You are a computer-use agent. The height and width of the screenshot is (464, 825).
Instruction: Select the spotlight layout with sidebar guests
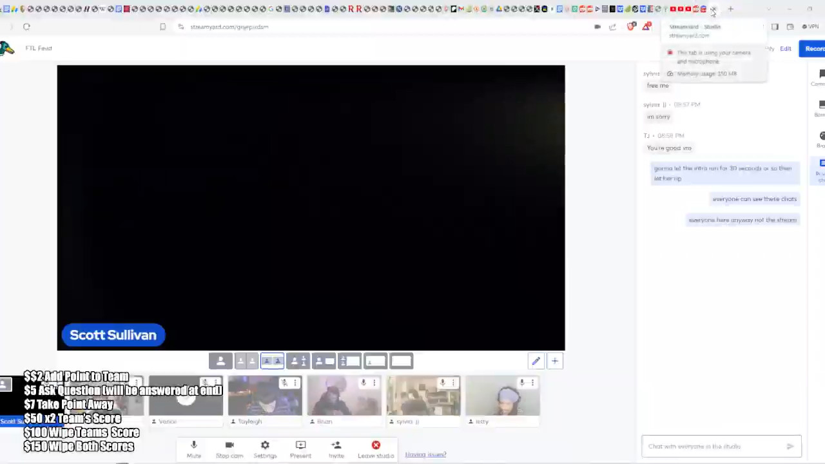[x=298, y=361]
